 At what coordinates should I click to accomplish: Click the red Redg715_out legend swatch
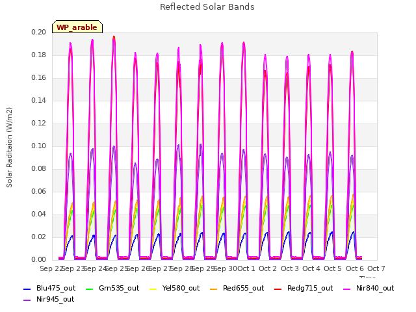(278, 289)
